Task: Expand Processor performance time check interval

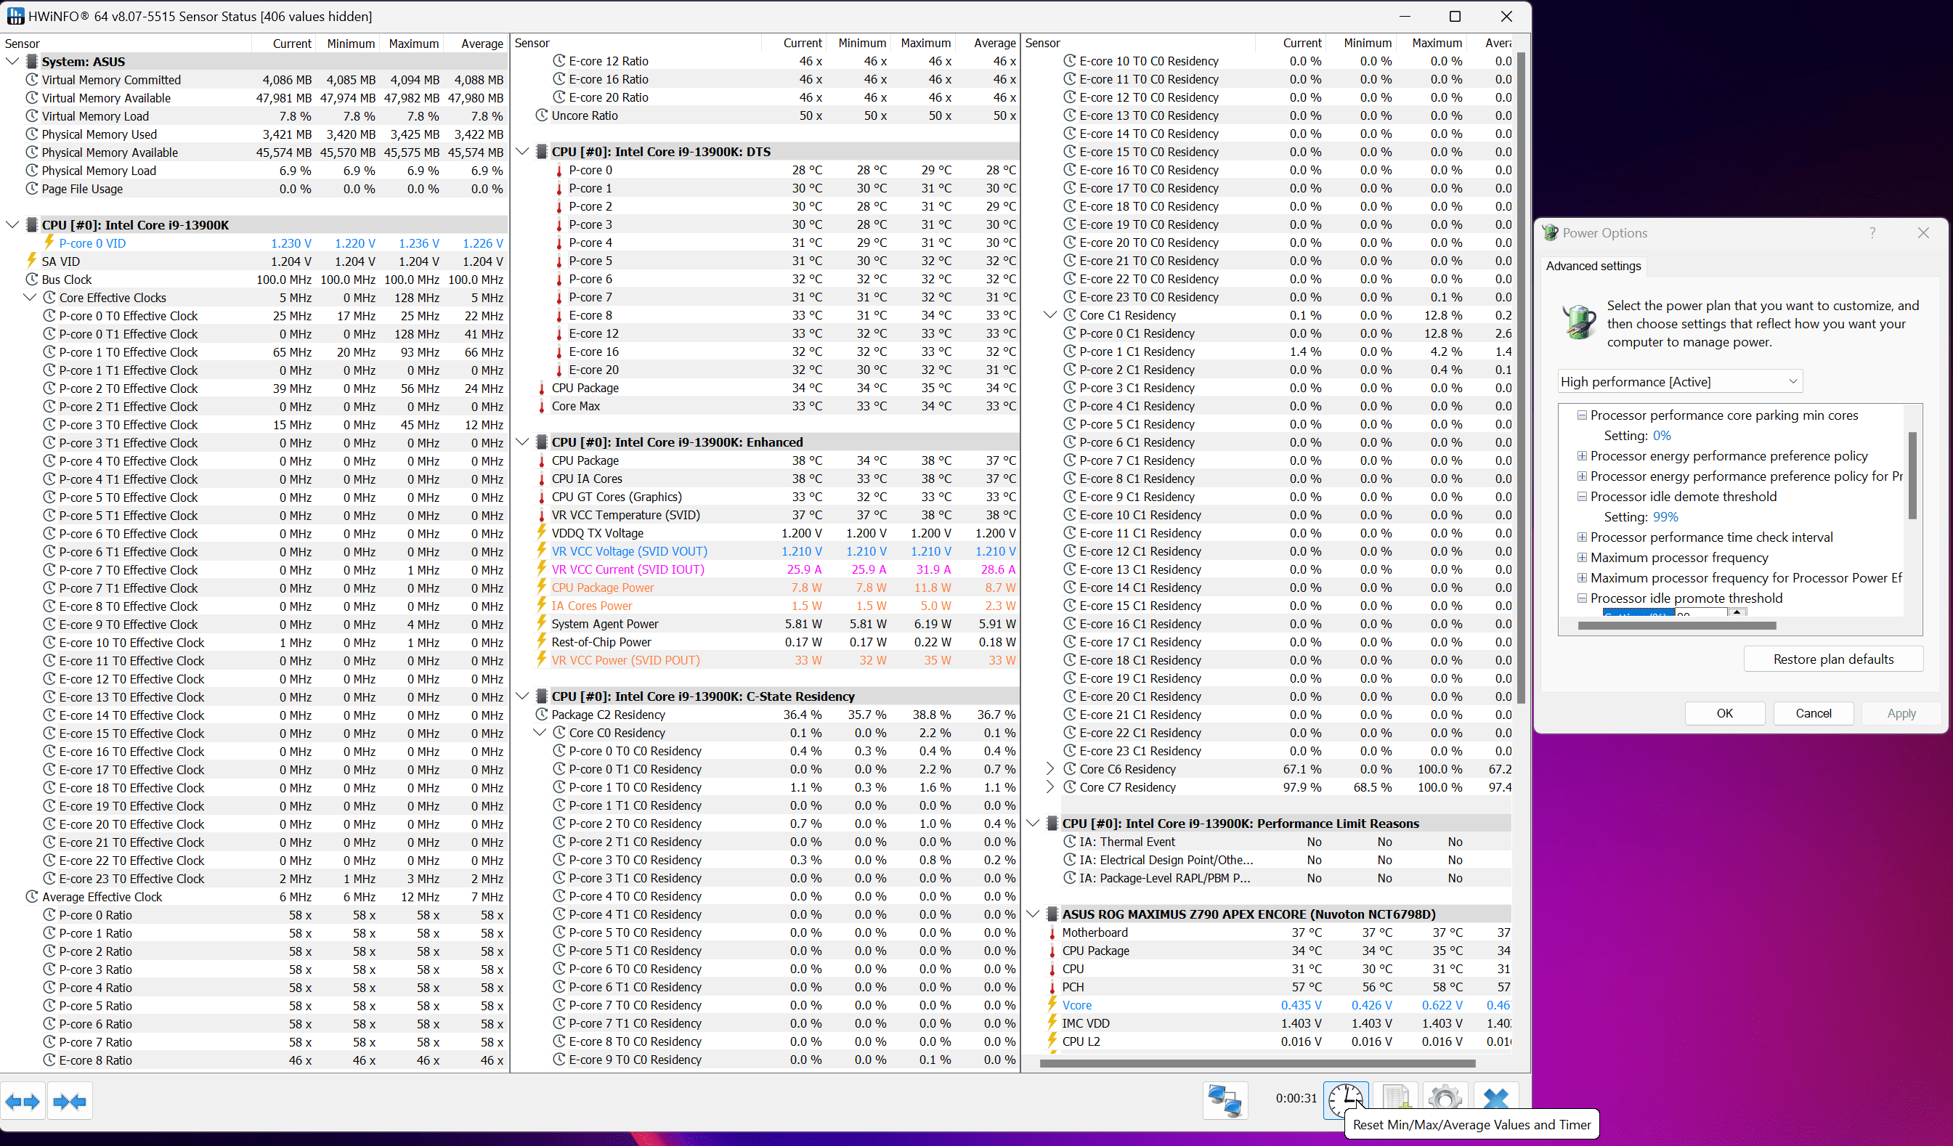Action: (1581, 537)
